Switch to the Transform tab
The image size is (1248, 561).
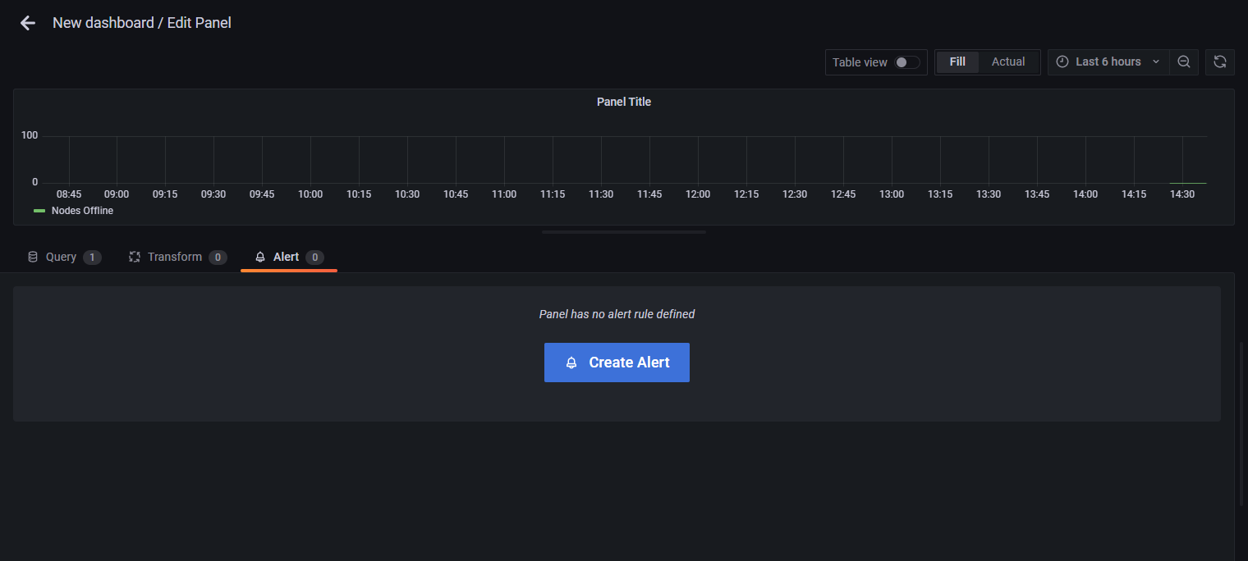pyautogui.click(x=174, y=258)
